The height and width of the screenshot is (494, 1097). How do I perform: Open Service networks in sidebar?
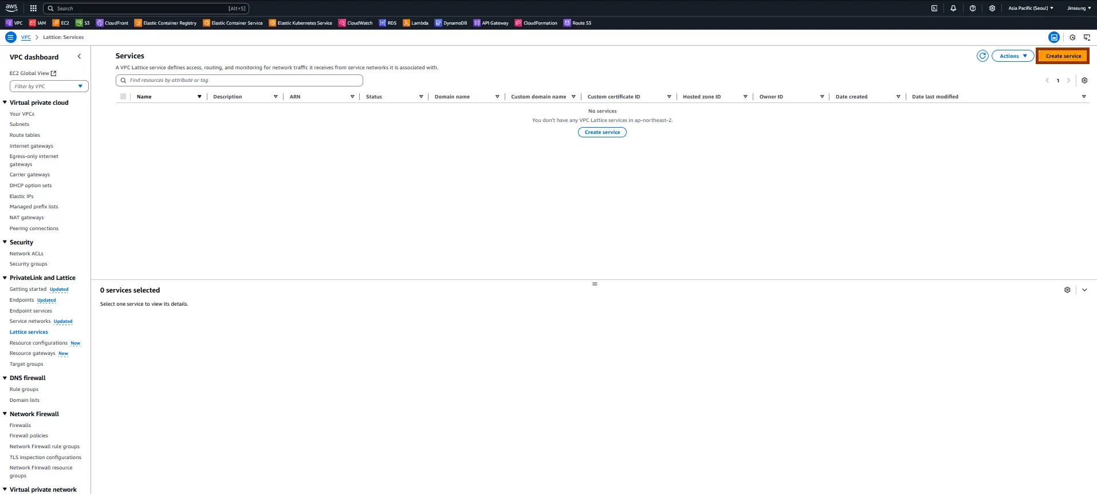pos(30,321)
